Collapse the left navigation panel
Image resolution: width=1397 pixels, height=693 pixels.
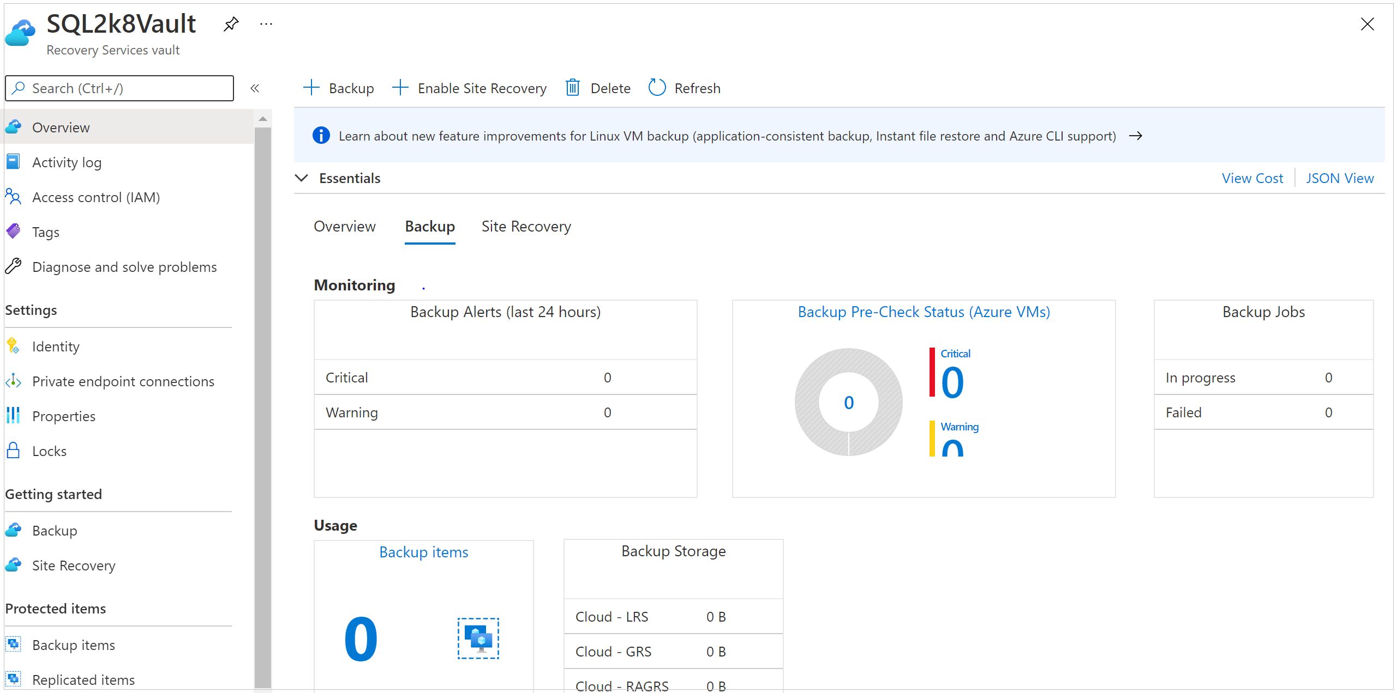255,88
